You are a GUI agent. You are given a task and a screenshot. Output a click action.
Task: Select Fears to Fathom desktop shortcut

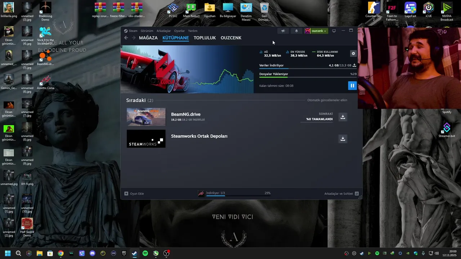click(392, 12)
